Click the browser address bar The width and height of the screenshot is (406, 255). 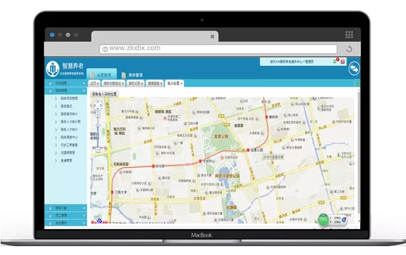point(216,48)
